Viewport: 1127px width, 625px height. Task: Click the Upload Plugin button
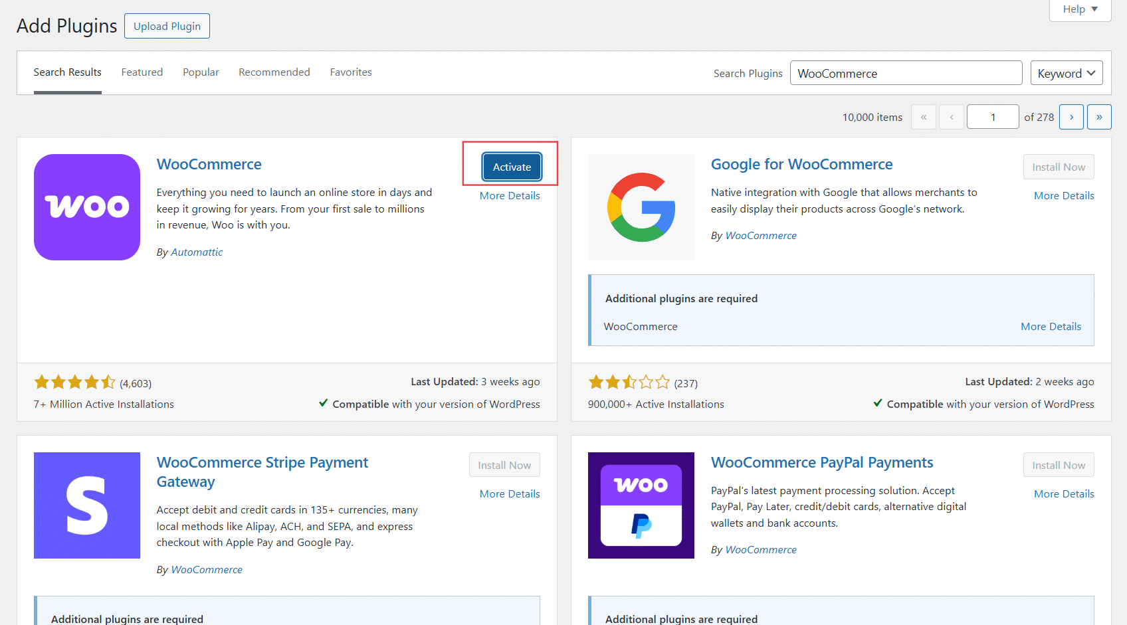167,27
